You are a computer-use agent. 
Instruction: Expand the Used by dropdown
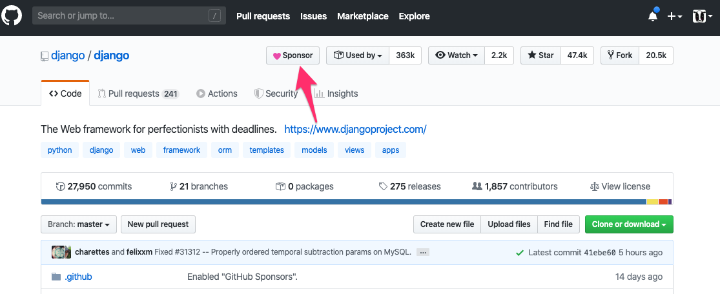[x=358, y=55]
